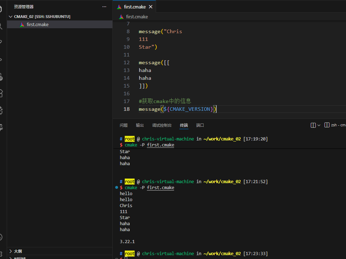The width and height of the screenshot is (346, 259).
Task: Open the 调试控制台 panel tab
Action: [x=162, y=125]
